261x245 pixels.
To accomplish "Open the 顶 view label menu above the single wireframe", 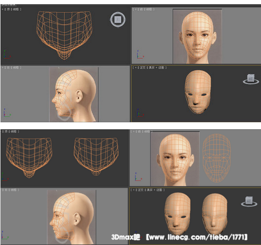I will pos(8,9).
